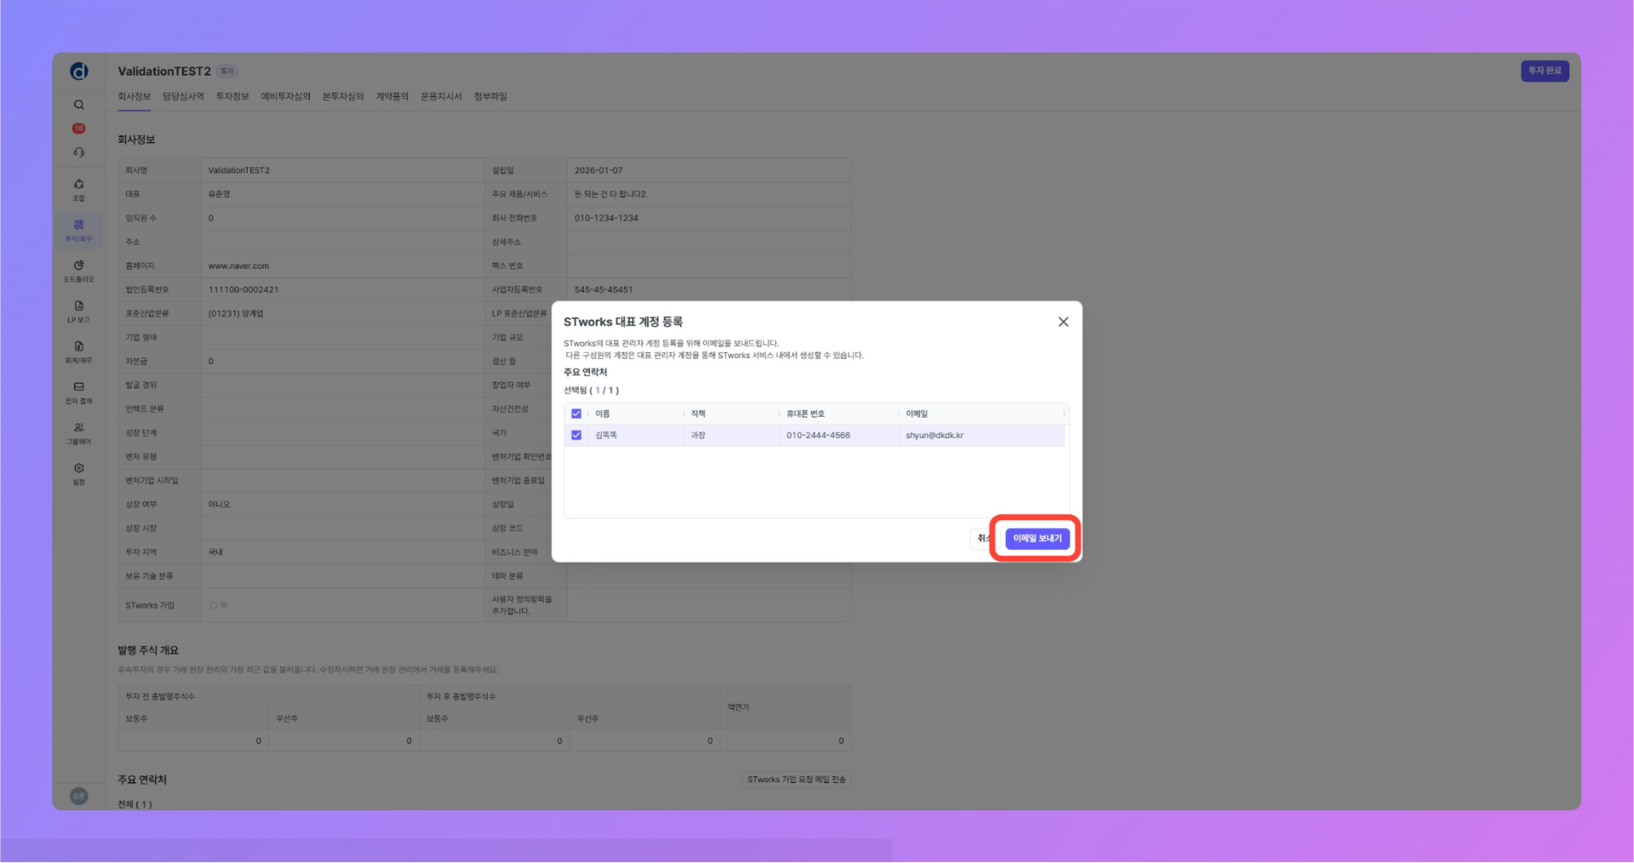Click the user avatar at sidebar bottom
Image resolution: width=1634 pixels, height=863 pixels.
pos(78,796)
